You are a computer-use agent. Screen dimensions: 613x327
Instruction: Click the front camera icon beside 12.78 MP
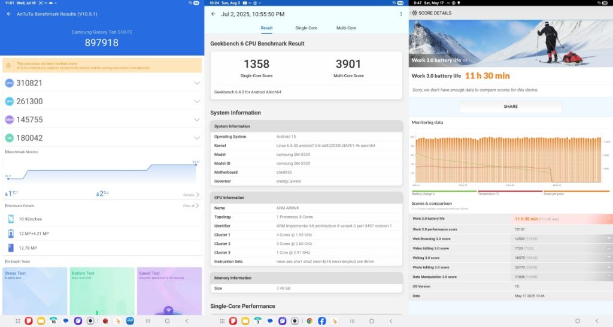11,248
